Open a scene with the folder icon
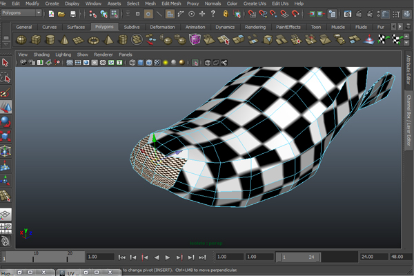The height and width of the screenshot is (276, 414). pyautogui.click(x=61, y=14)
